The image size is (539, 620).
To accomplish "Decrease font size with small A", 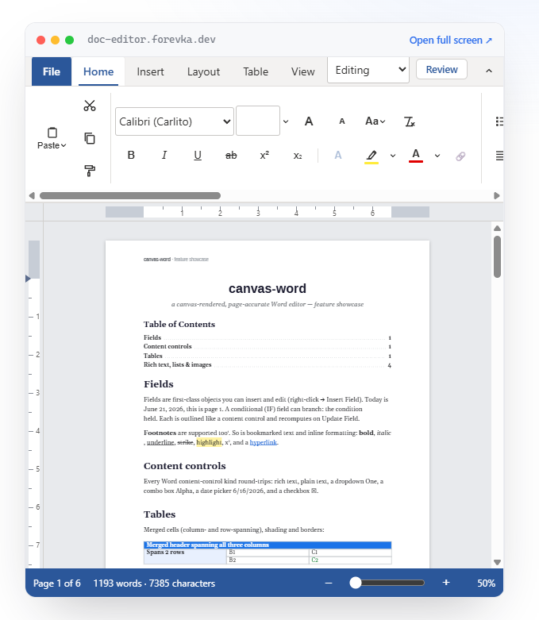I will coord(342,121).
